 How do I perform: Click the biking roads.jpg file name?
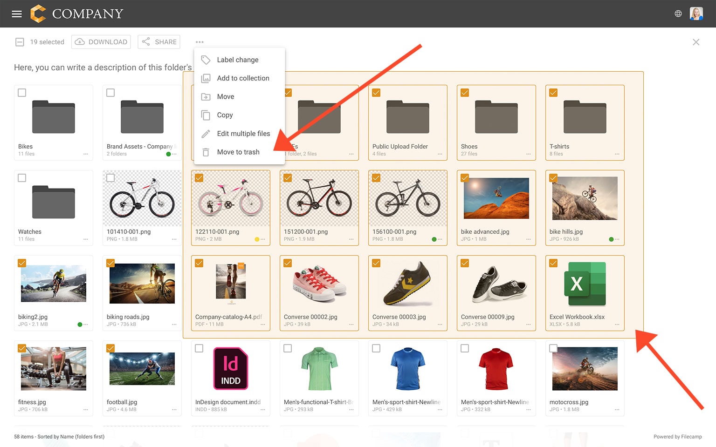pyautogui.click(x=128, y=317)
